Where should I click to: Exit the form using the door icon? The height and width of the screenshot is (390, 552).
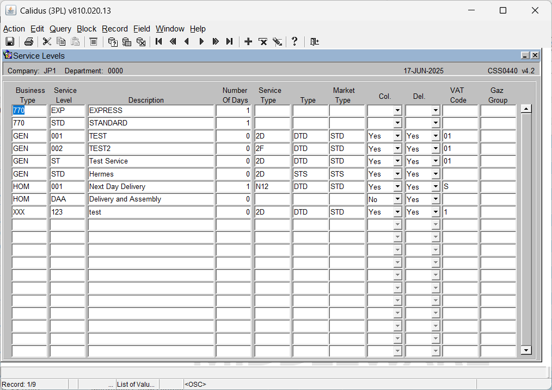314,41
